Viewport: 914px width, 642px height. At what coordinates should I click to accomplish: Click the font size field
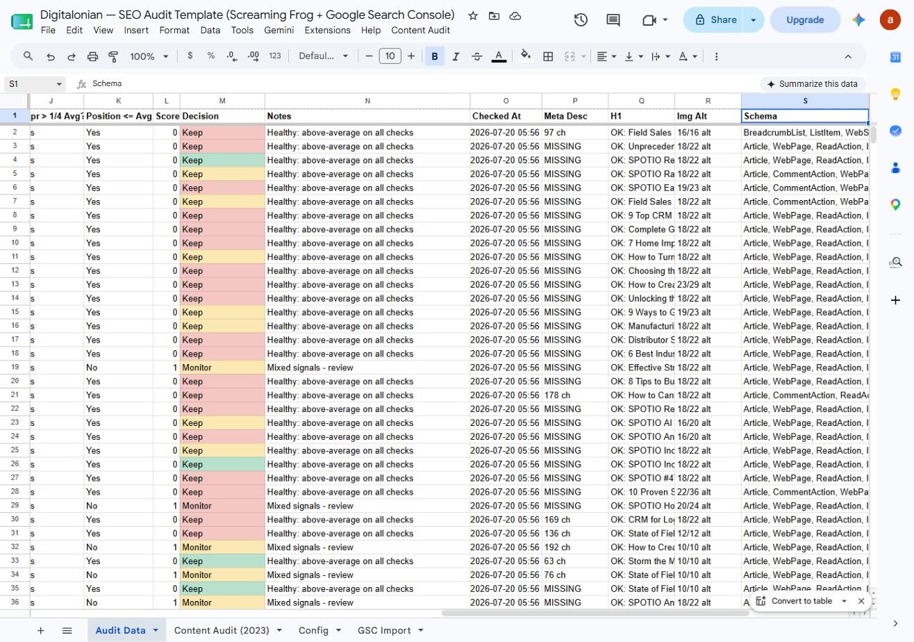pyautogui.click(x=390, y=56)
